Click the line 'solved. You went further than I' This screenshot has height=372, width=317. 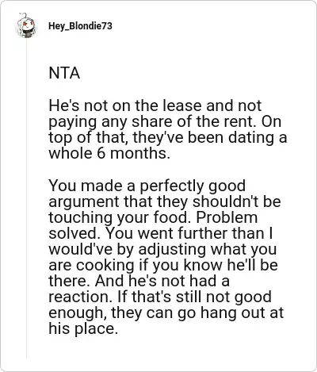click(161, 233)
